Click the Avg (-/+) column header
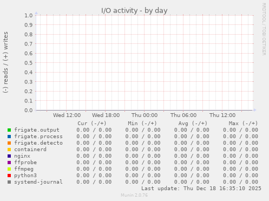The height and width of the screenshot is (201, 269). pyautogui.click(x=193, y=124)
